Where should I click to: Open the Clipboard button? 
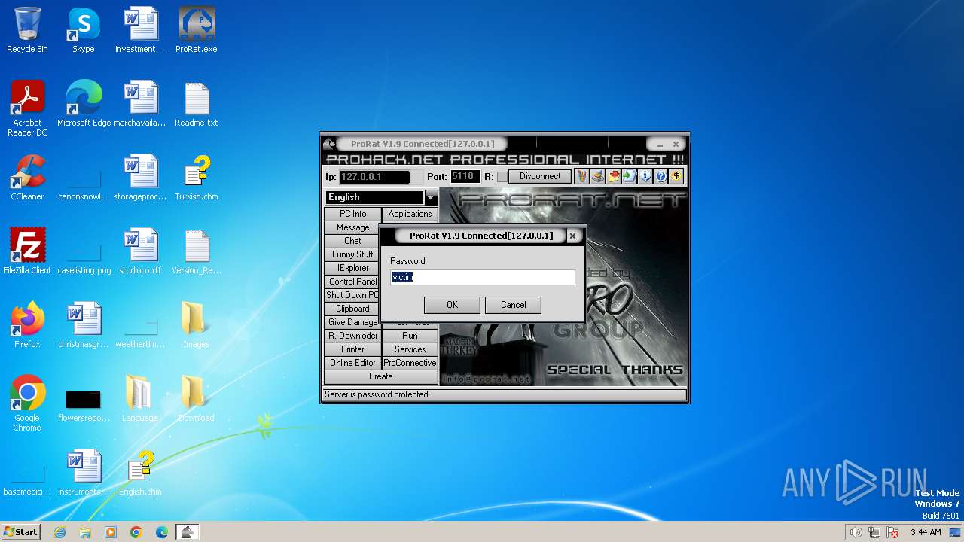352,309
